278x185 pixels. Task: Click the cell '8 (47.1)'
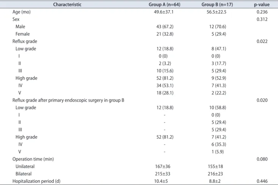point(218,49)
